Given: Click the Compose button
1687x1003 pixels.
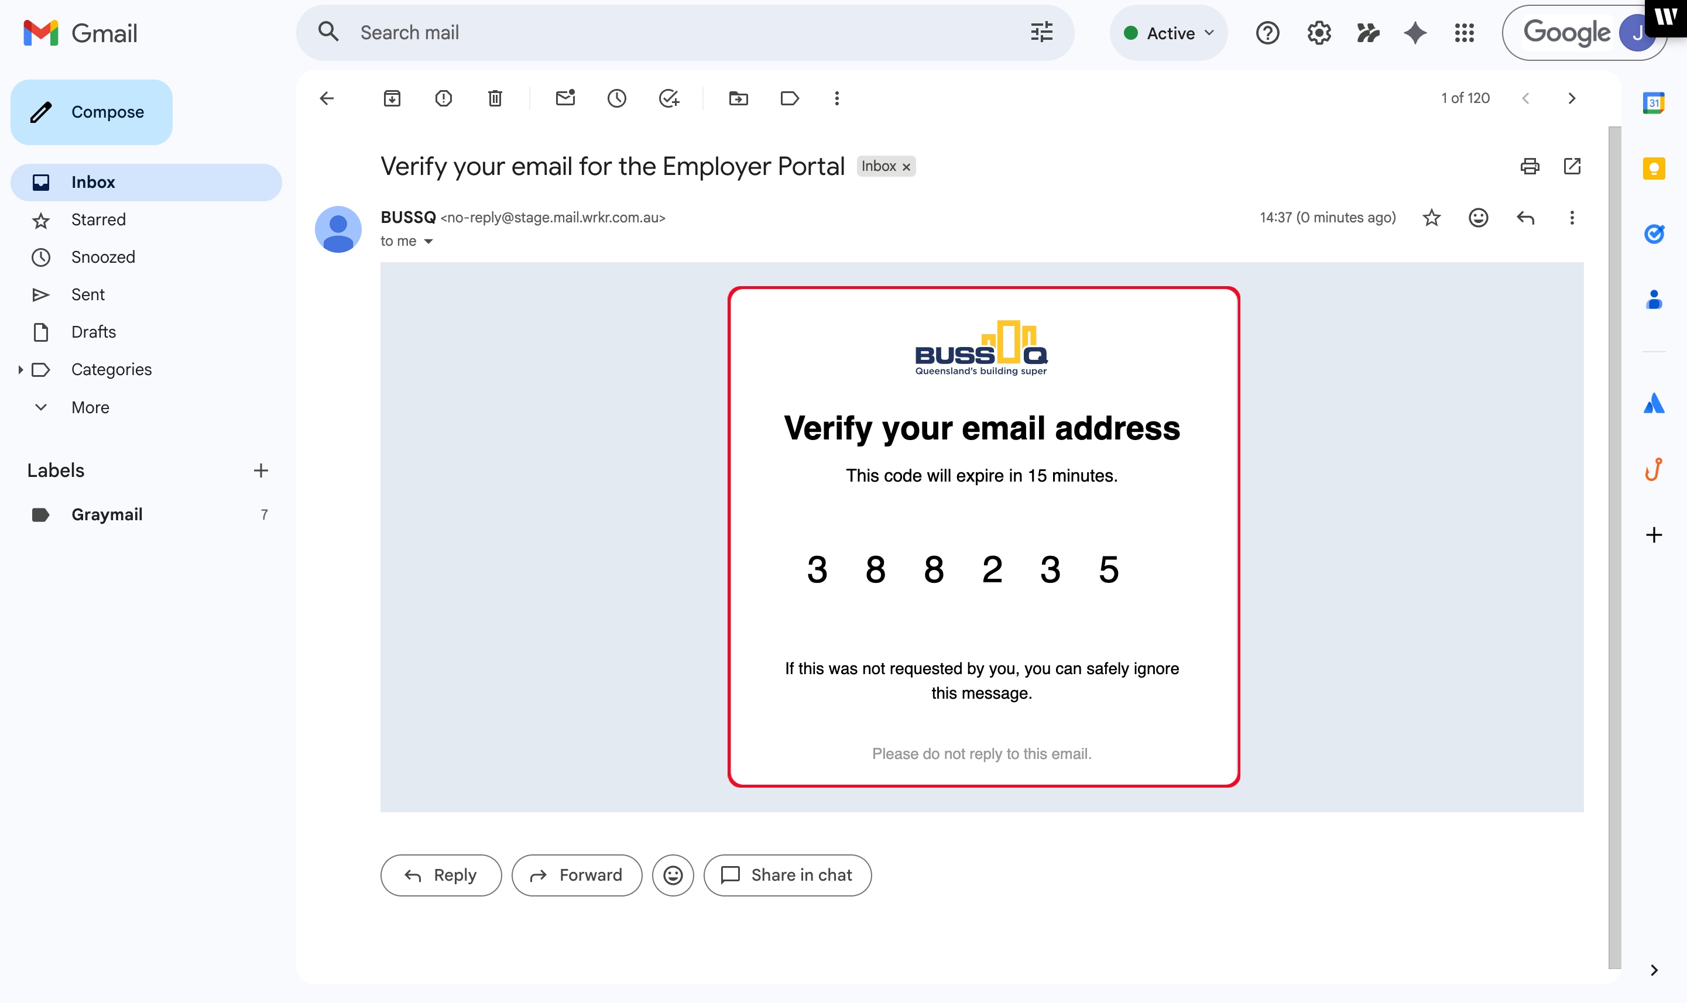Looking at the screenshot, I should (91, 112).
